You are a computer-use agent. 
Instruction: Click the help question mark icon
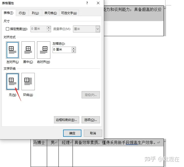[87, 3]
